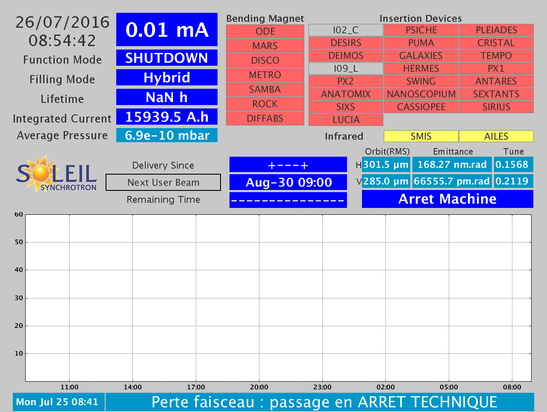This screenshot has width=547, height=412.
Task: Click the PSICHE insertion device box
Action: coord(421,30)
